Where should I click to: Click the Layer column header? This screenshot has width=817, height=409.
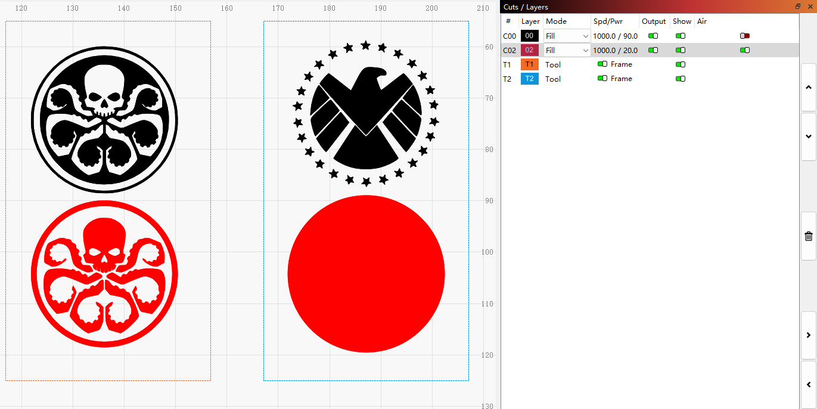(530, 21)
